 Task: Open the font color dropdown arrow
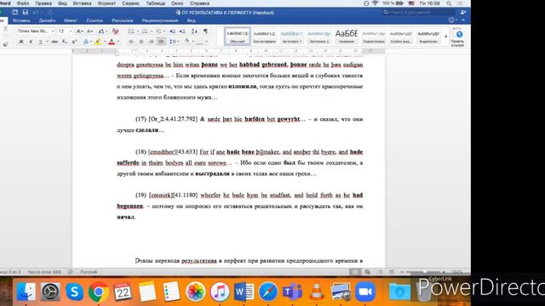click(118, 42)
